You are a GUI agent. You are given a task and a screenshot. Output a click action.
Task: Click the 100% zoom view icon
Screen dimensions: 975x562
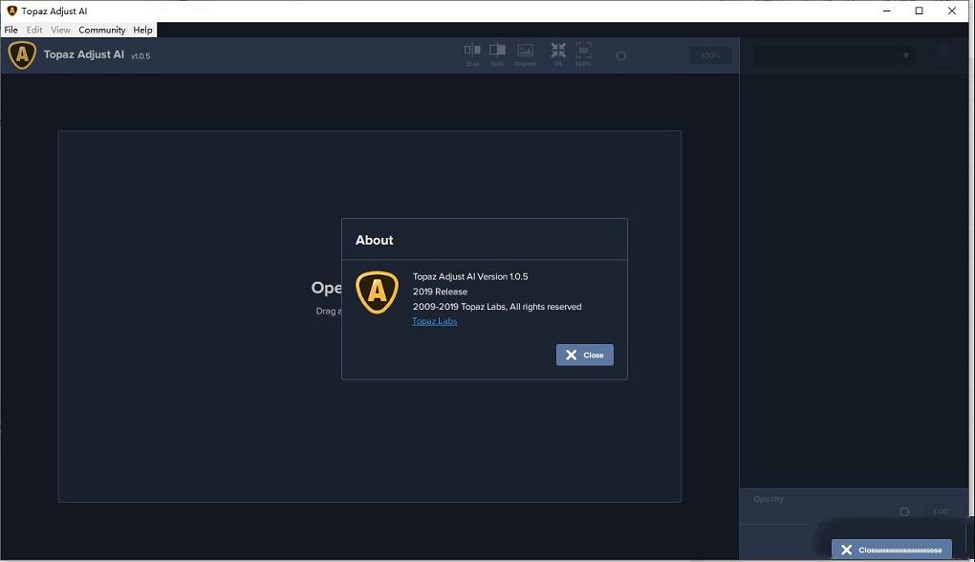(x=583, y=54)
